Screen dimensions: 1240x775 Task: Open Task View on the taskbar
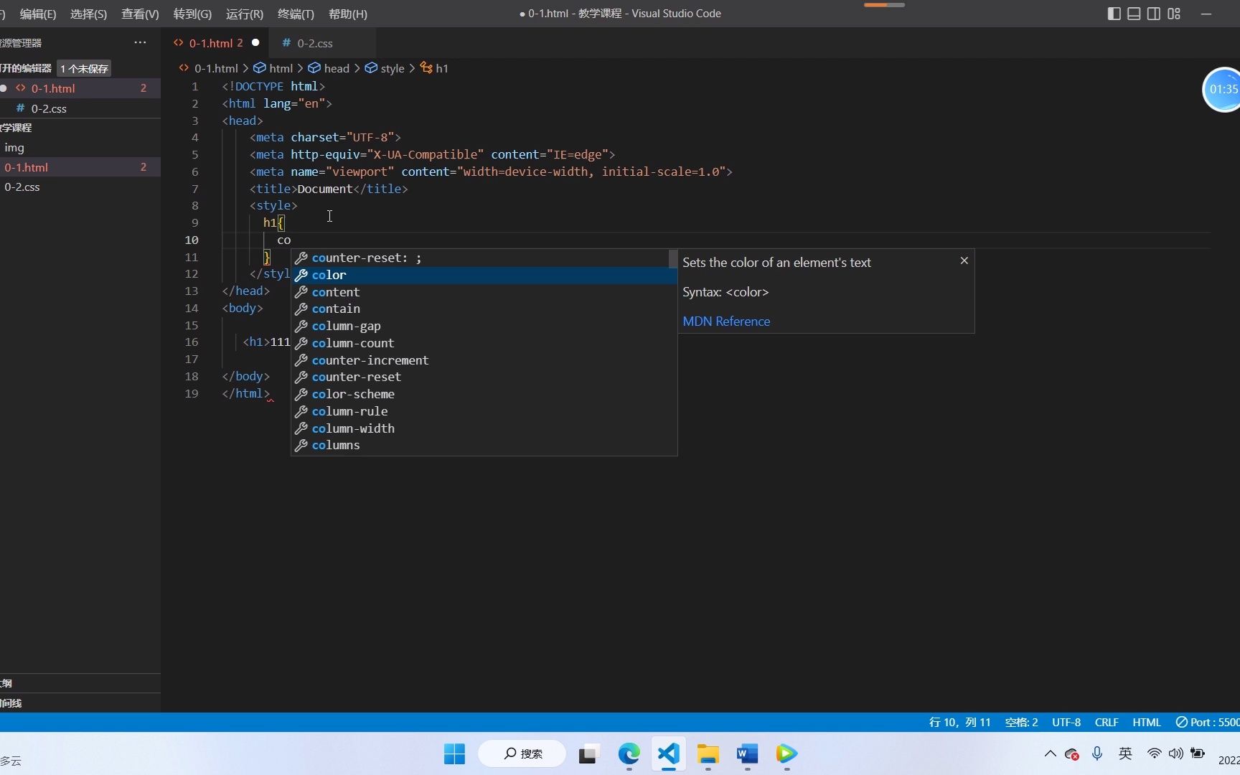pos(589,754)
